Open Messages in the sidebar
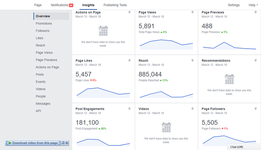 click(43, 104)
